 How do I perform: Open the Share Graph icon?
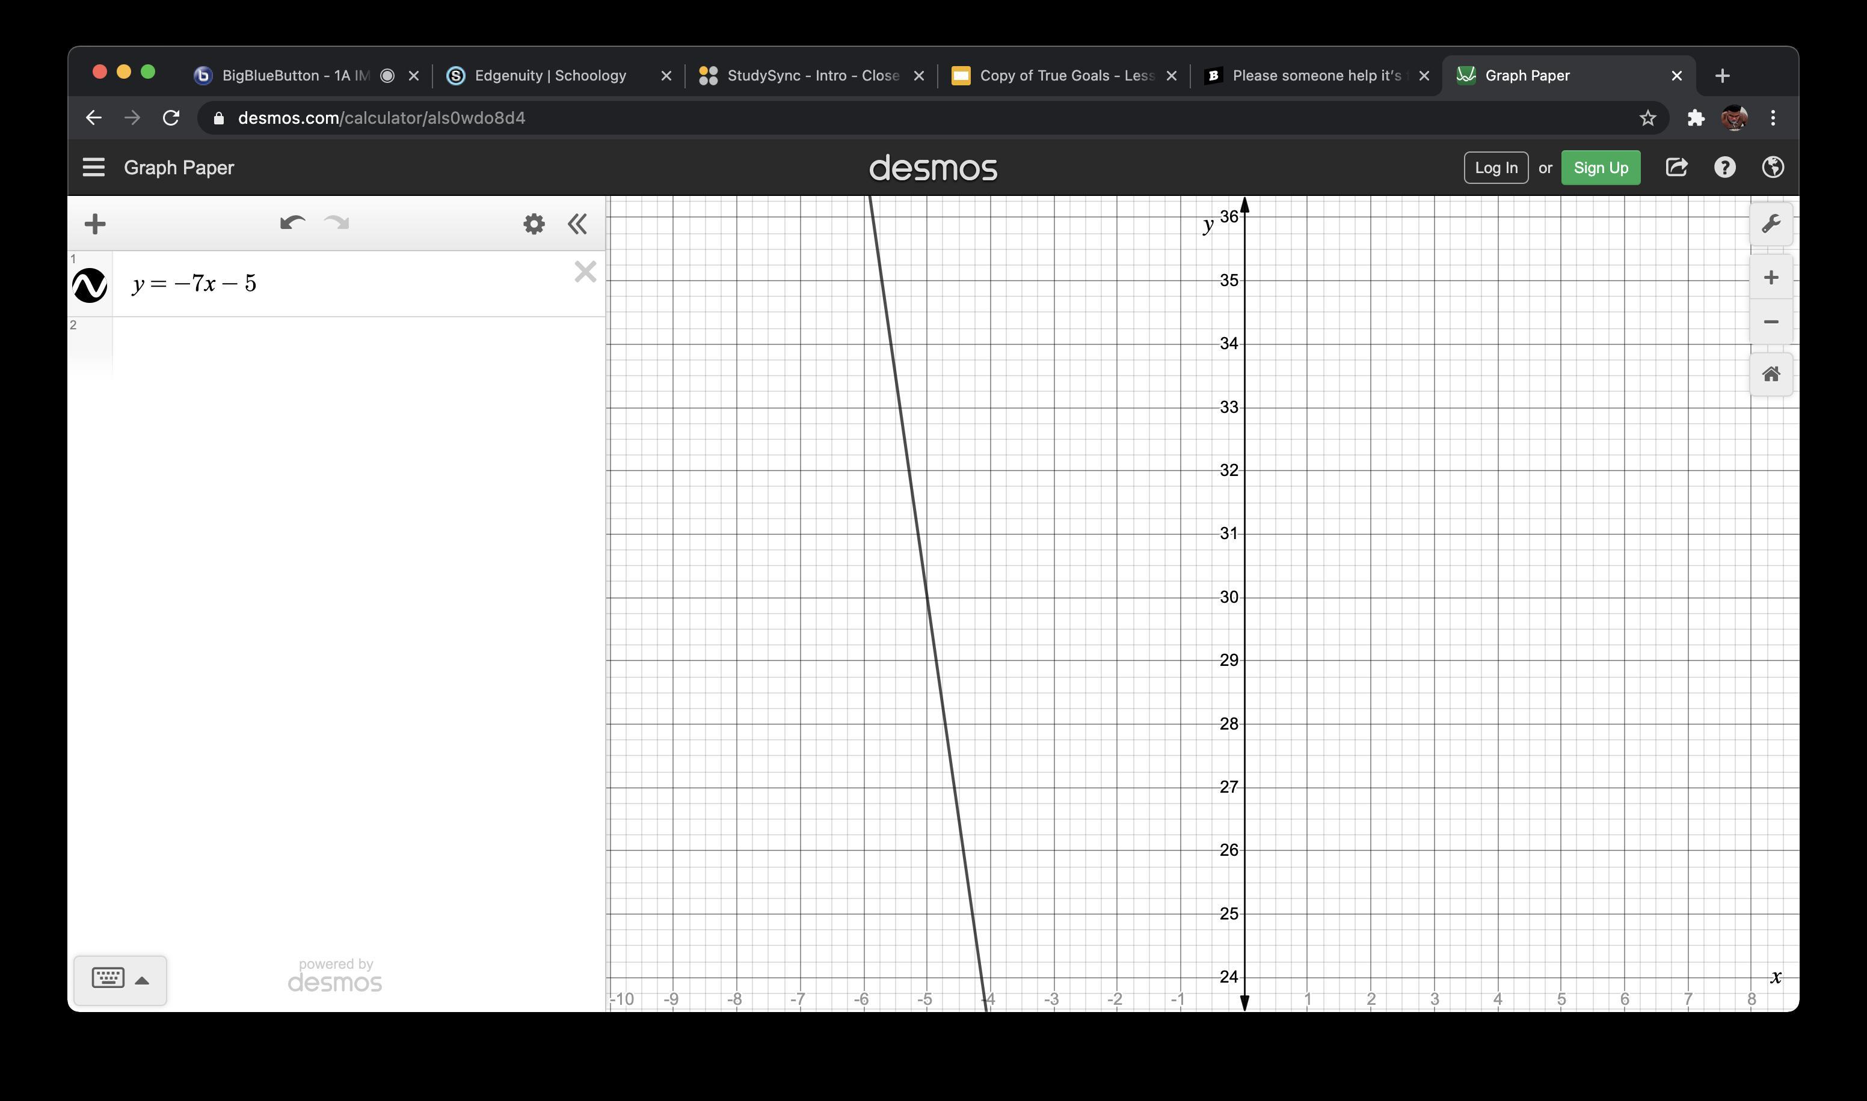coord(1676,168)
